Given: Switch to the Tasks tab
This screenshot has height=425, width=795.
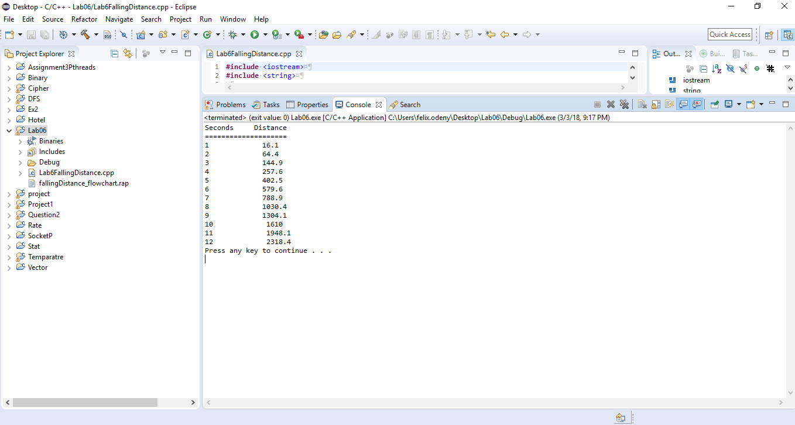Looking at the screenshot, I should click(x=266, y=105).
